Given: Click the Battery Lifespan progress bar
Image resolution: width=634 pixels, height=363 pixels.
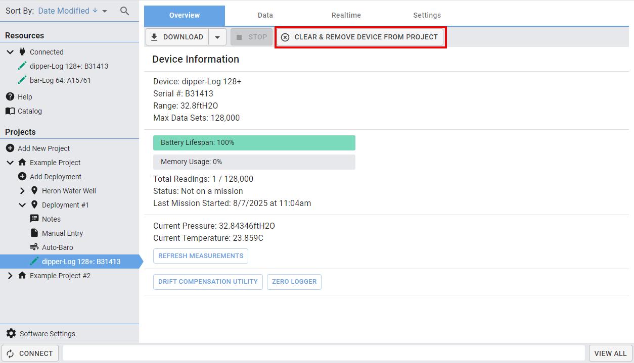Looking at the screenshot, I should pyautogui.click(x=254, y=143).
